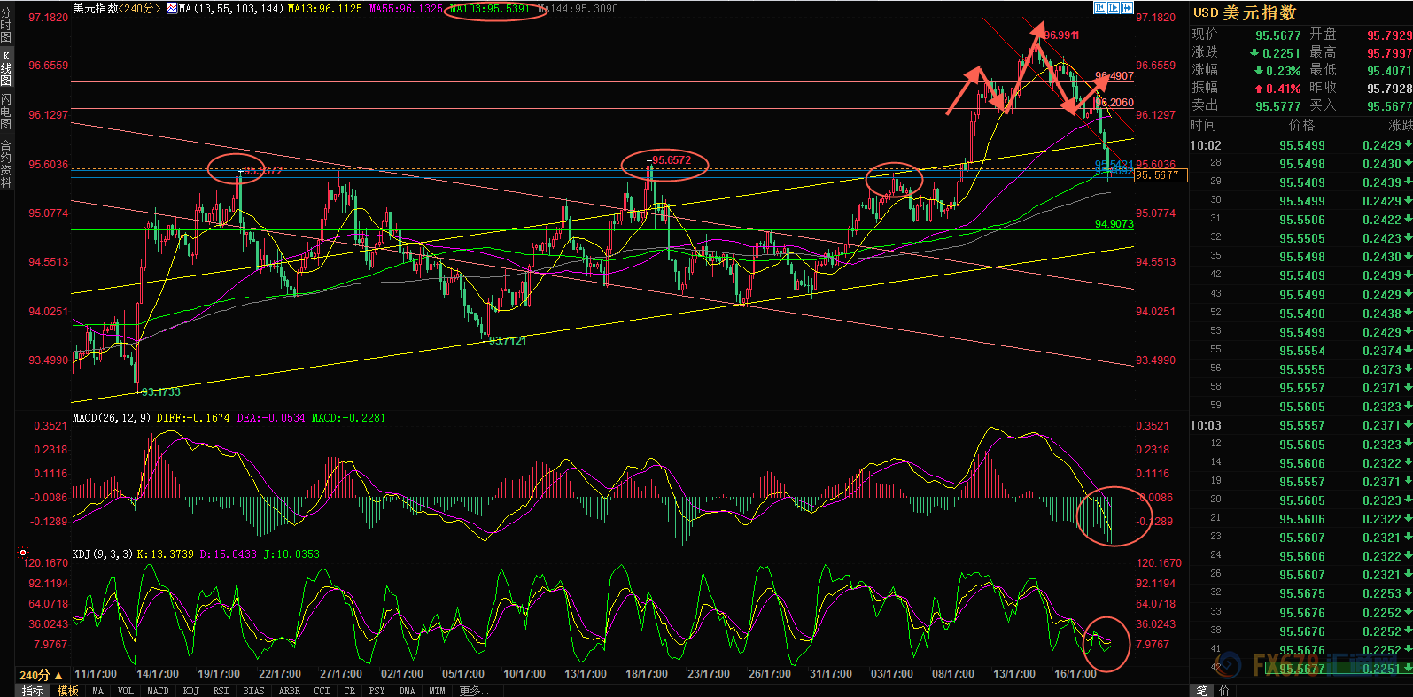
Task: Open the 合约资料 side tab
Action: pyautogui.click(x=6, y=164)
